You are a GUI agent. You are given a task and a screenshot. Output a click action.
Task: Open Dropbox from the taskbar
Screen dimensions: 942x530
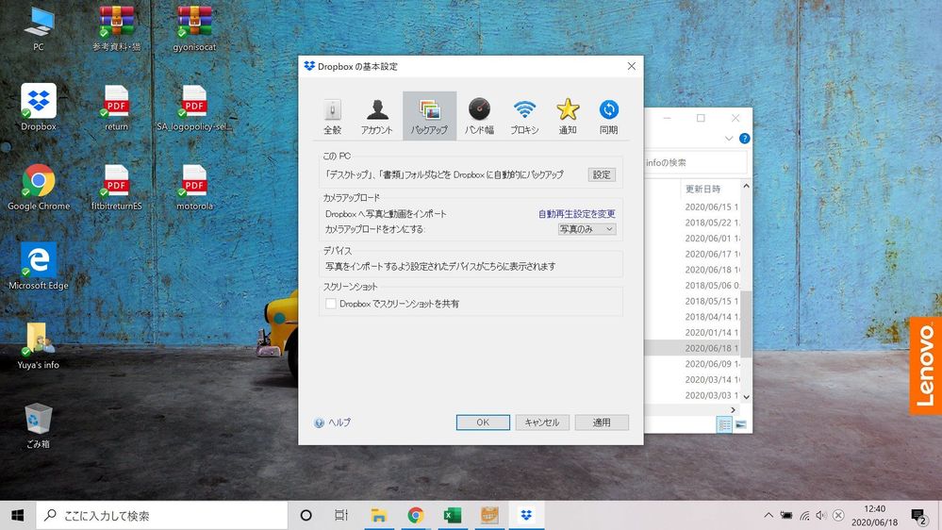point(526,515)
